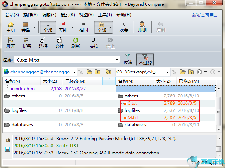Click the left pane browse folder icon

pyautogui.click(x=89, y=72)
